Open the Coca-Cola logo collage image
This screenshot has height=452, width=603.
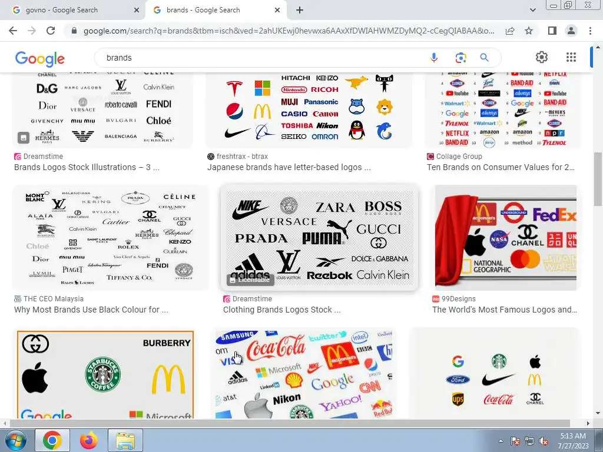tap(304, 373)
